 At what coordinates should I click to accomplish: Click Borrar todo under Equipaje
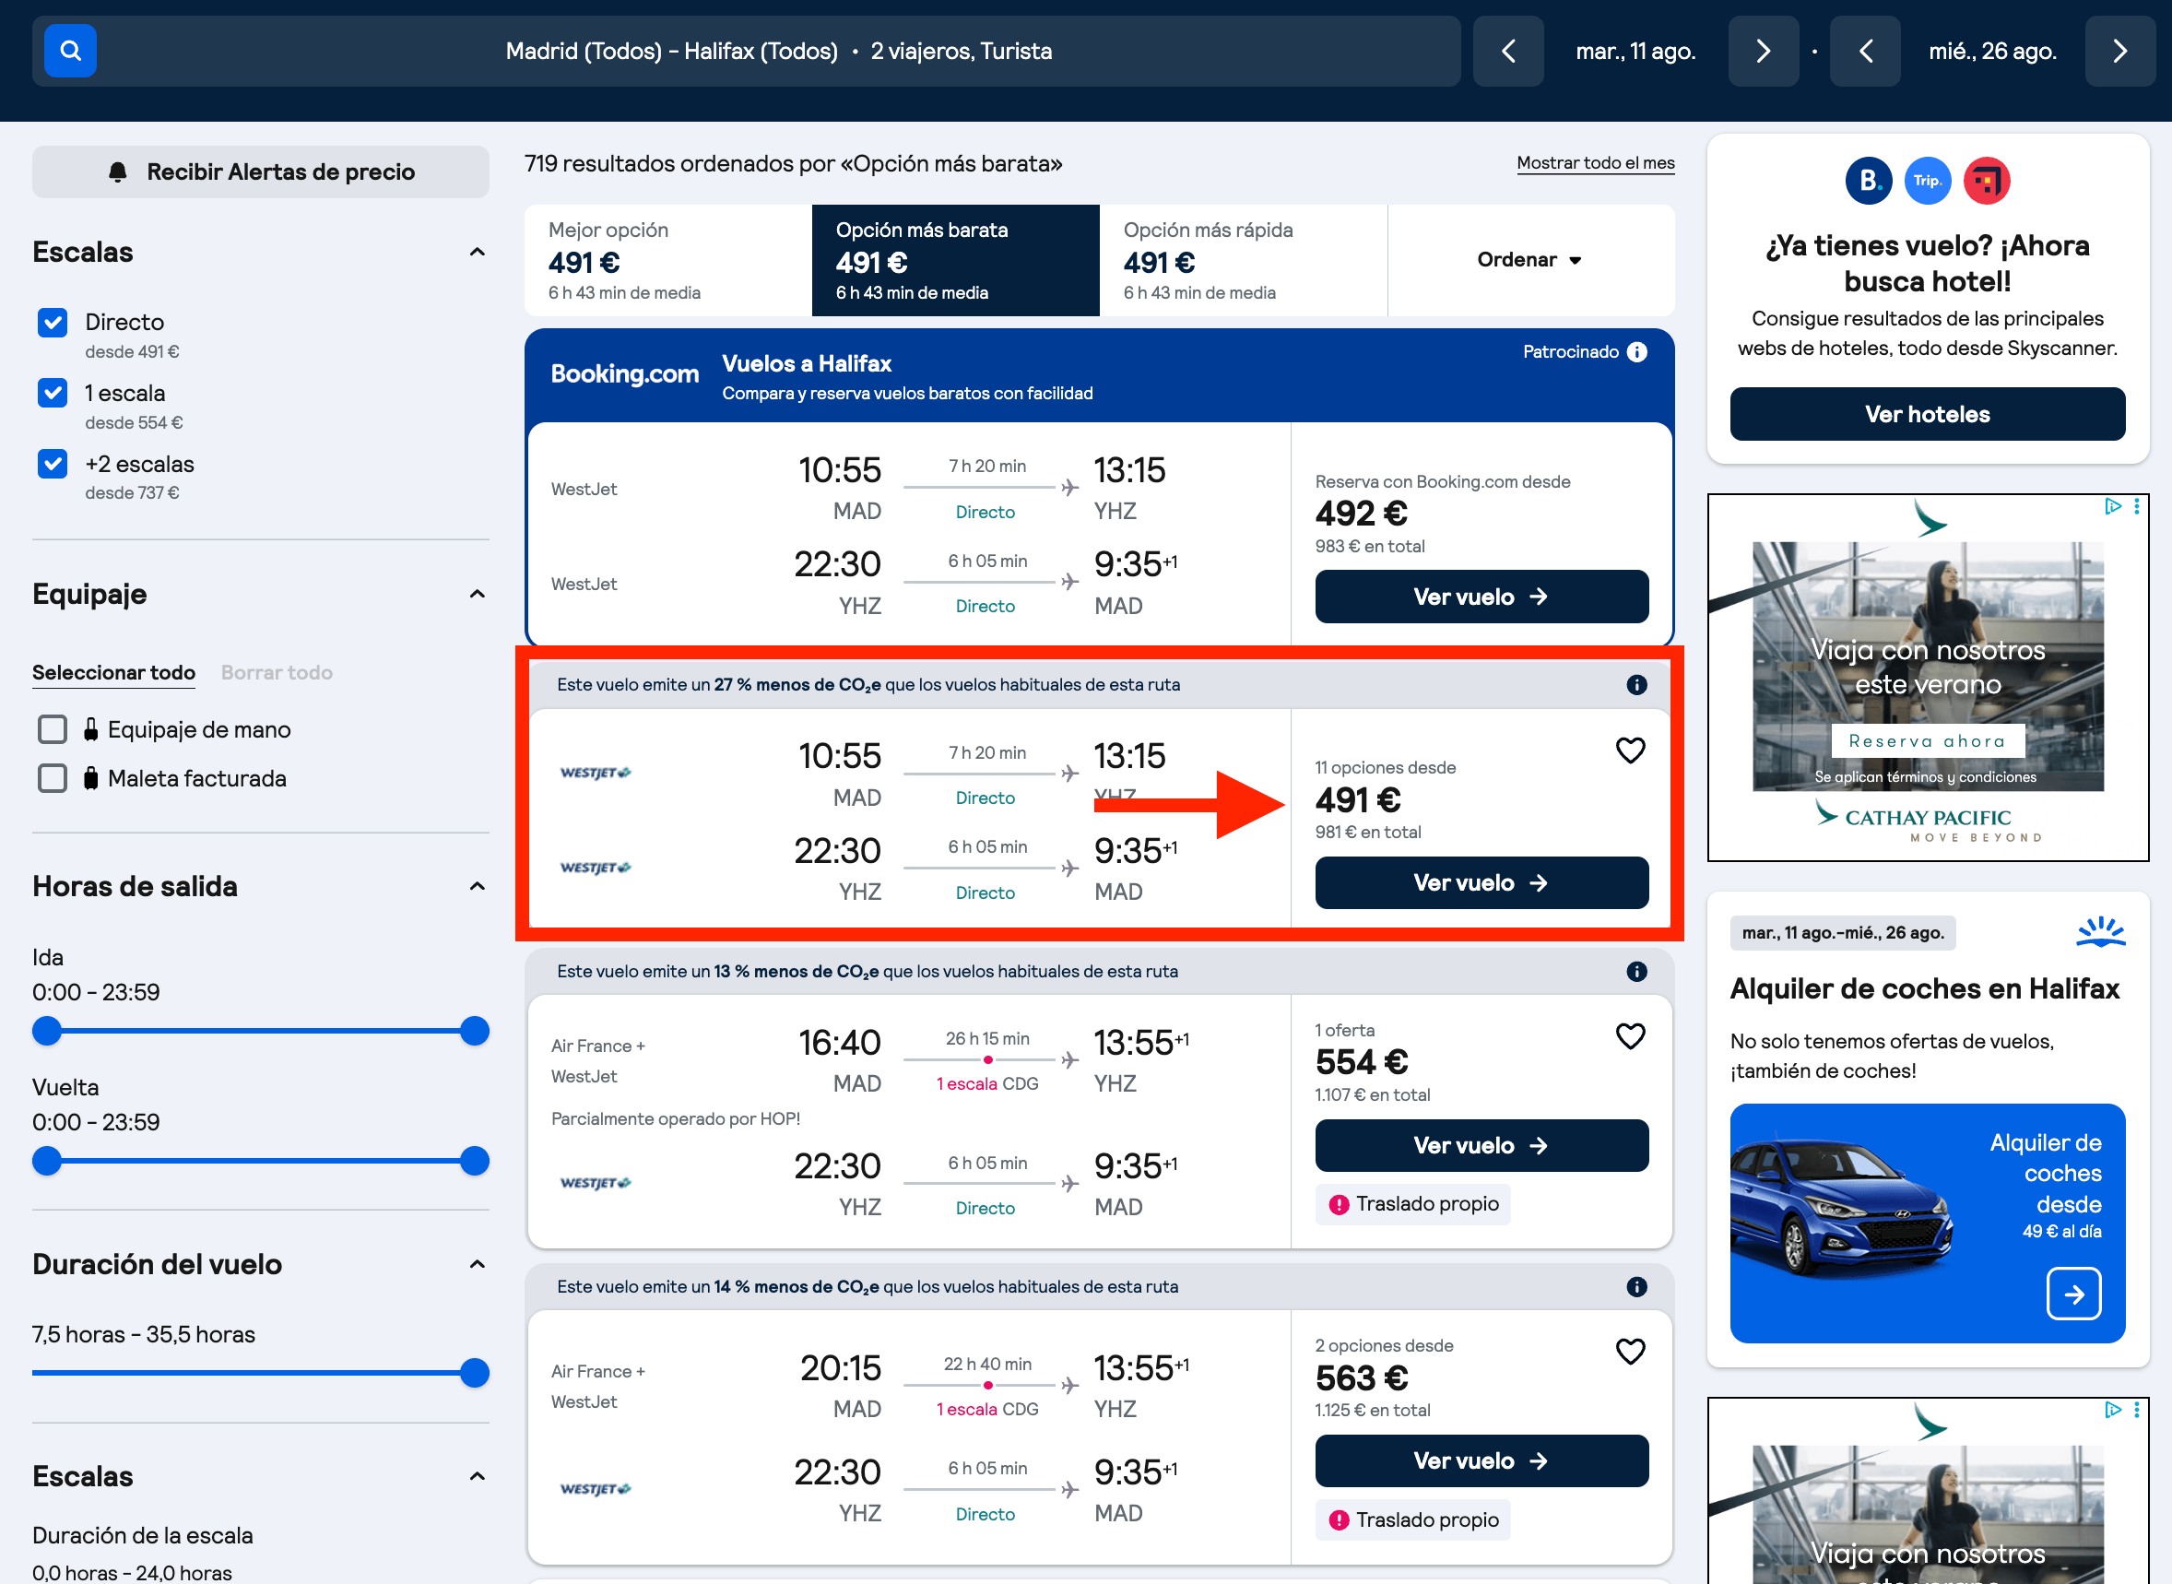(x=277, y=673)
